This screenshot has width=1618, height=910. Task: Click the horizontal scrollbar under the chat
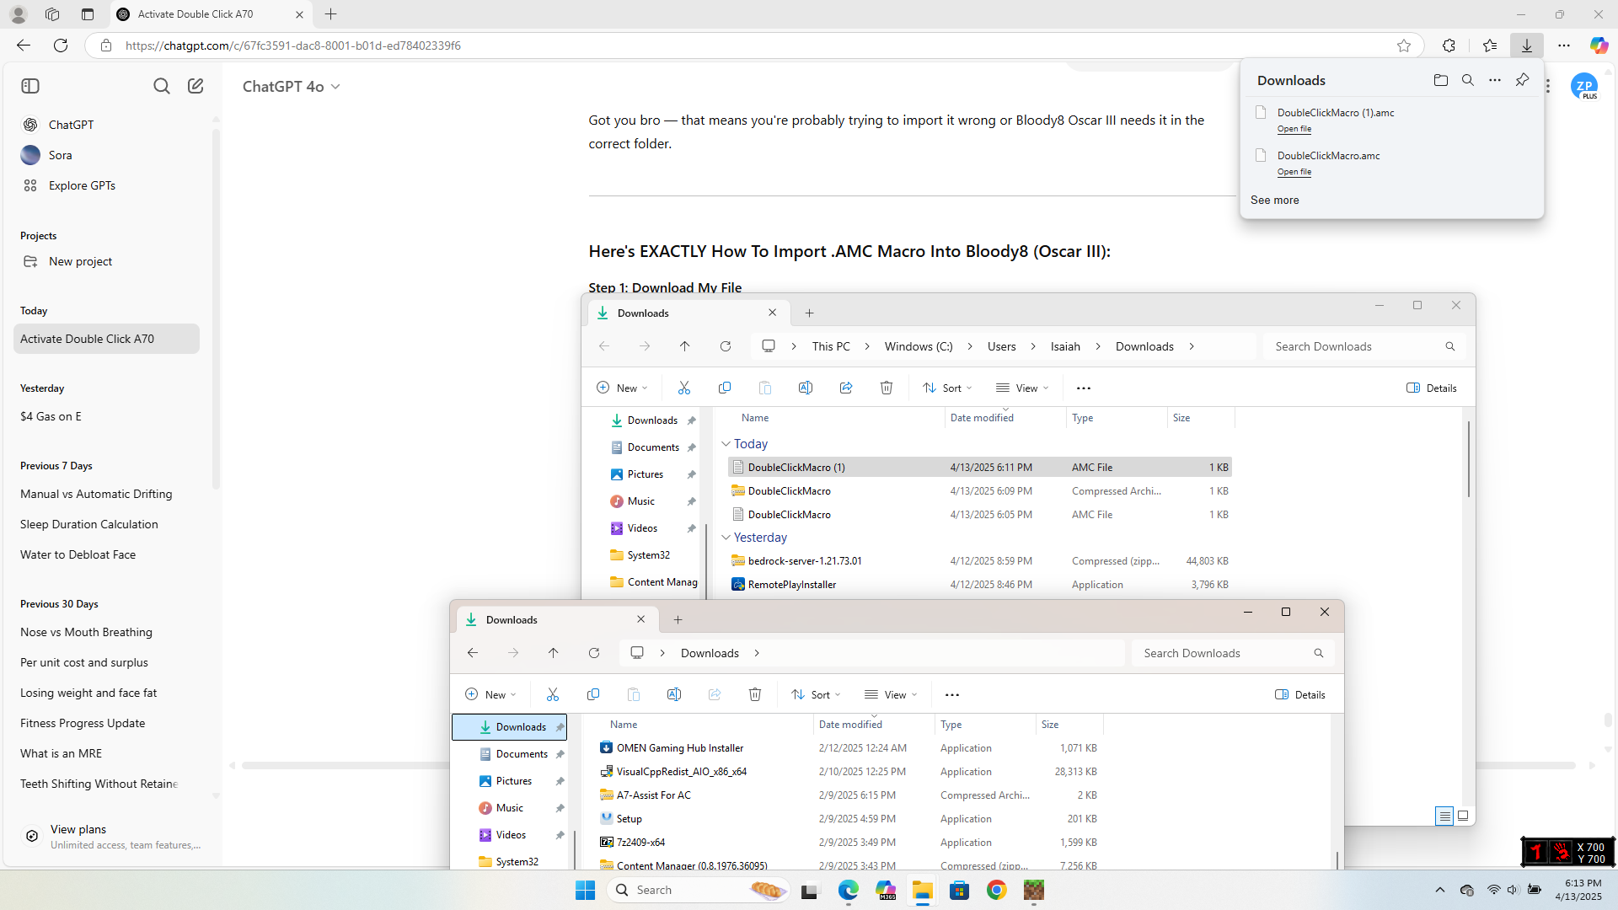point(346,765)
